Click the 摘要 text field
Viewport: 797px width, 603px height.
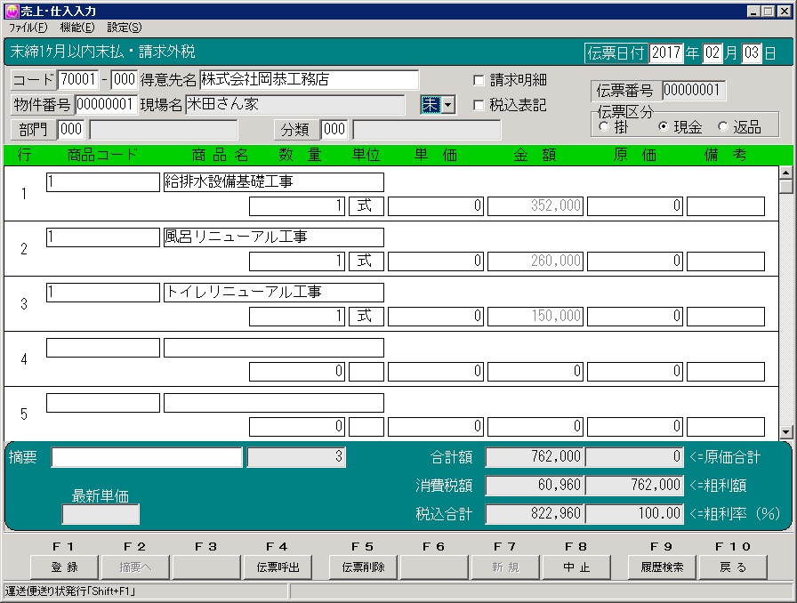147,457
